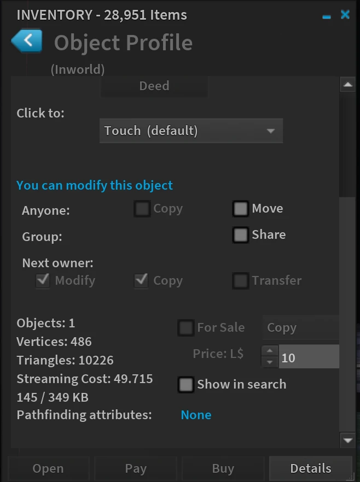This screenshot has width=360, height=482.
Task: Enable Anyone Move permission
Action: pyautogui.click(x=240, y=209)
